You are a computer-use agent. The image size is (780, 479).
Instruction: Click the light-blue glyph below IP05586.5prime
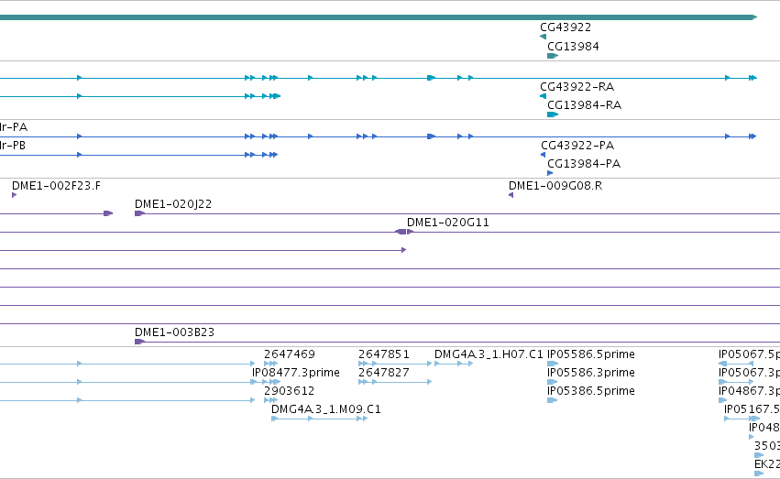point(552,364)
